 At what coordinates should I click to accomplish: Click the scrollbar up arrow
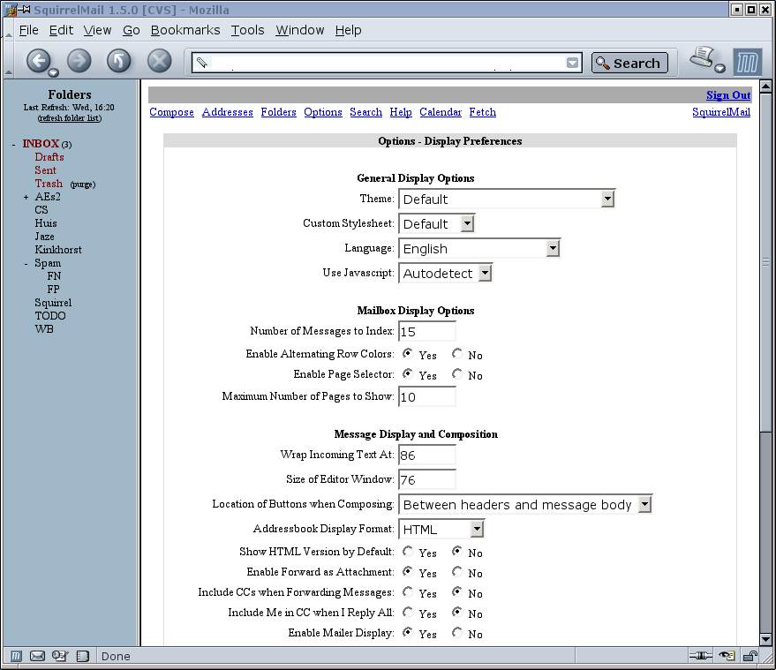[765, 87]
